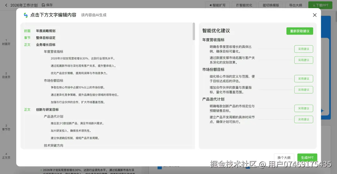Adopt suggestion 细化核心市场的定义与范围
Image resolution: width=337 pixels, height=174 pixels.
pos(304,79)
